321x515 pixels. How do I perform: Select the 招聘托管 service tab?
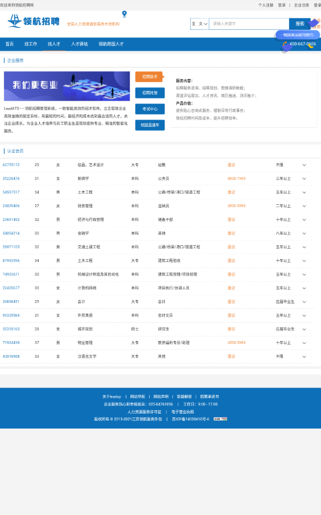(x=150, y=93)
